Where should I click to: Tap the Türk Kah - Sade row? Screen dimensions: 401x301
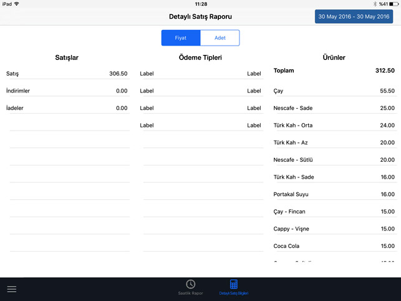pos(334,177)
